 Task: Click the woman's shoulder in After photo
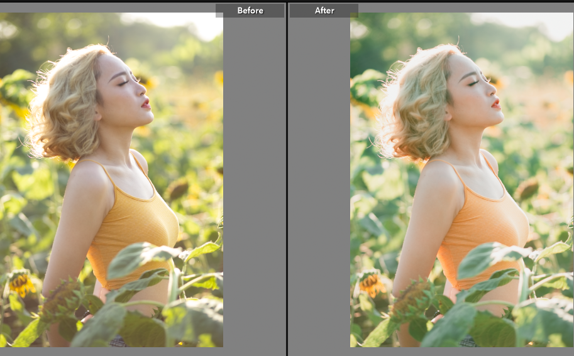pos(438,179)
